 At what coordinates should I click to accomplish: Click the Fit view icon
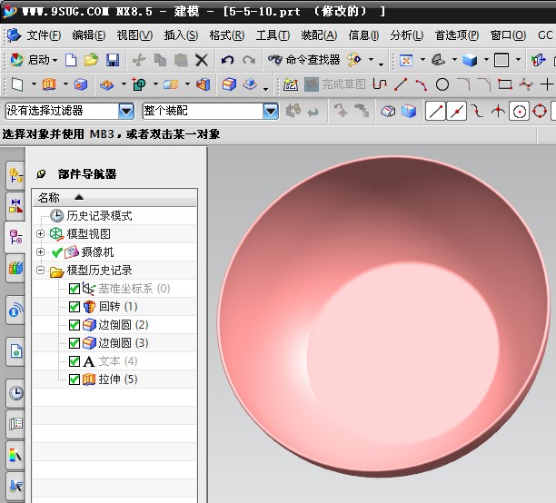pos(406,60)
